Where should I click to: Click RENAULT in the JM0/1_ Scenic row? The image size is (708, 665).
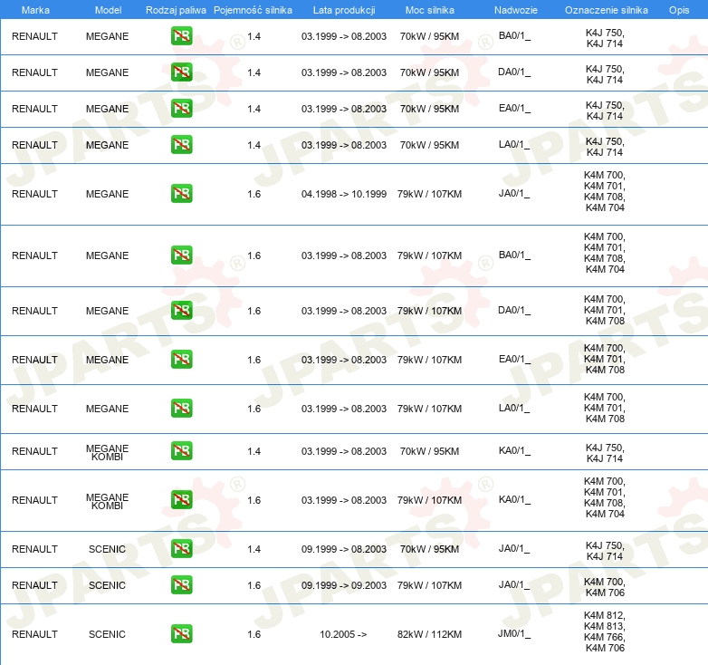point(34,634)
